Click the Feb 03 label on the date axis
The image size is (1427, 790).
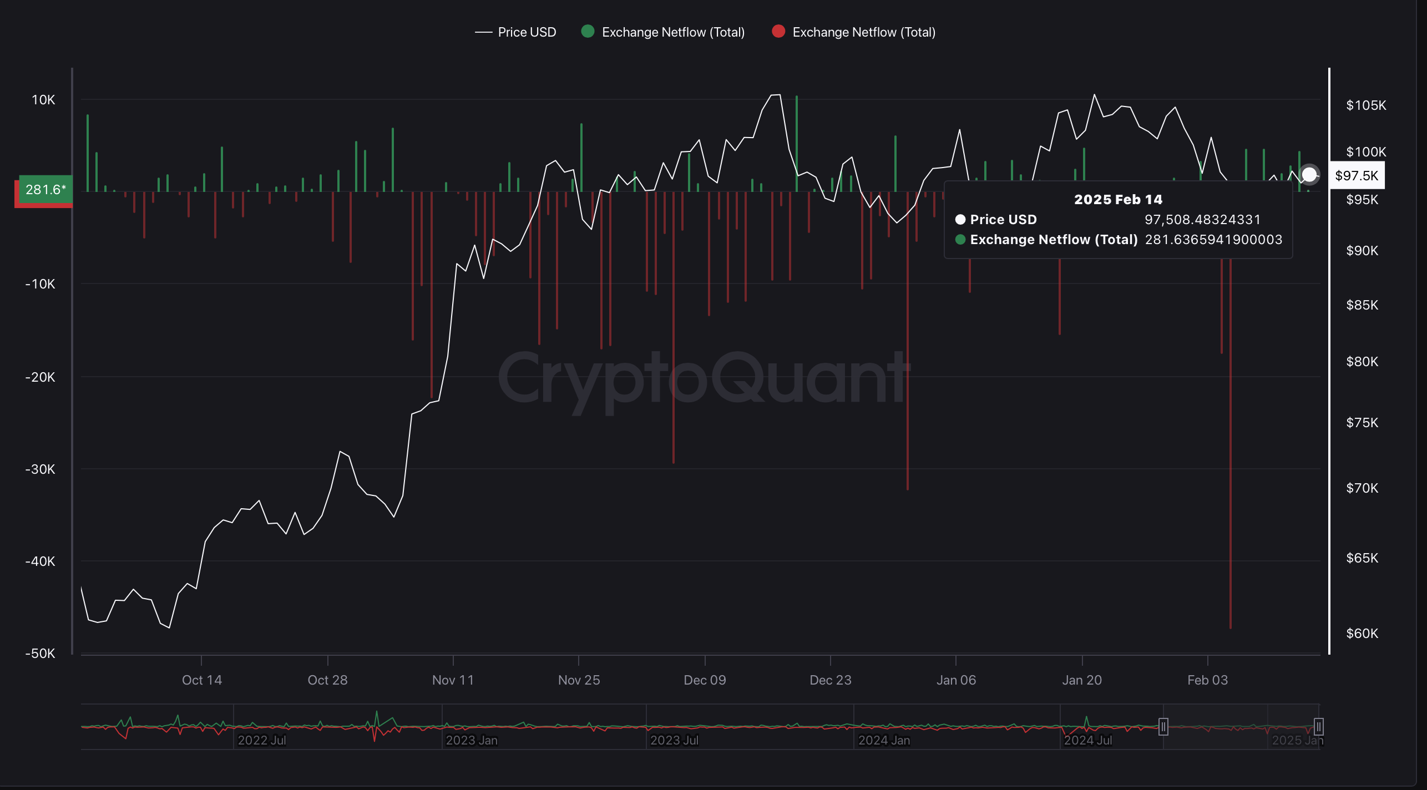pos(1208,679)
